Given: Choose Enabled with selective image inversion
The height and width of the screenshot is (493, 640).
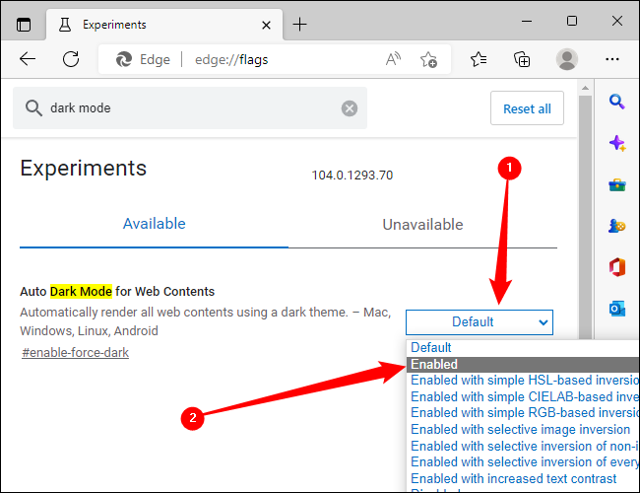Looking at the screenshot, I should click(x=520, y=429).
